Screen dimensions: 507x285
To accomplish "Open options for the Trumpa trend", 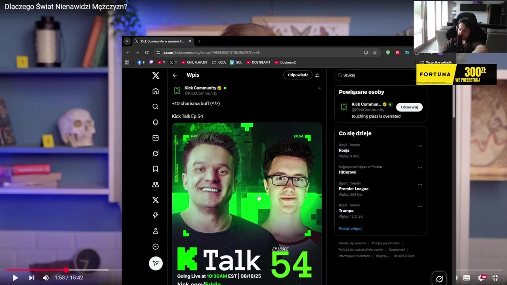I will (x=420, y=206).
